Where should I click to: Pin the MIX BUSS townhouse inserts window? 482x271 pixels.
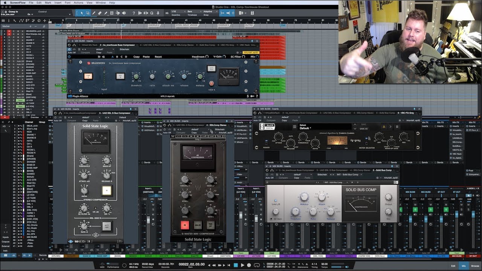click(x=253, y=41)
